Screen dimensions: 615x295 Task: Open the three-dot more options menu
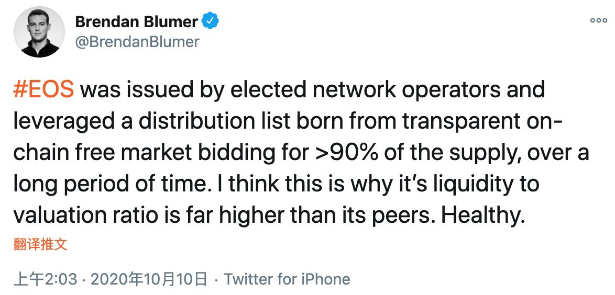point(598,20)
